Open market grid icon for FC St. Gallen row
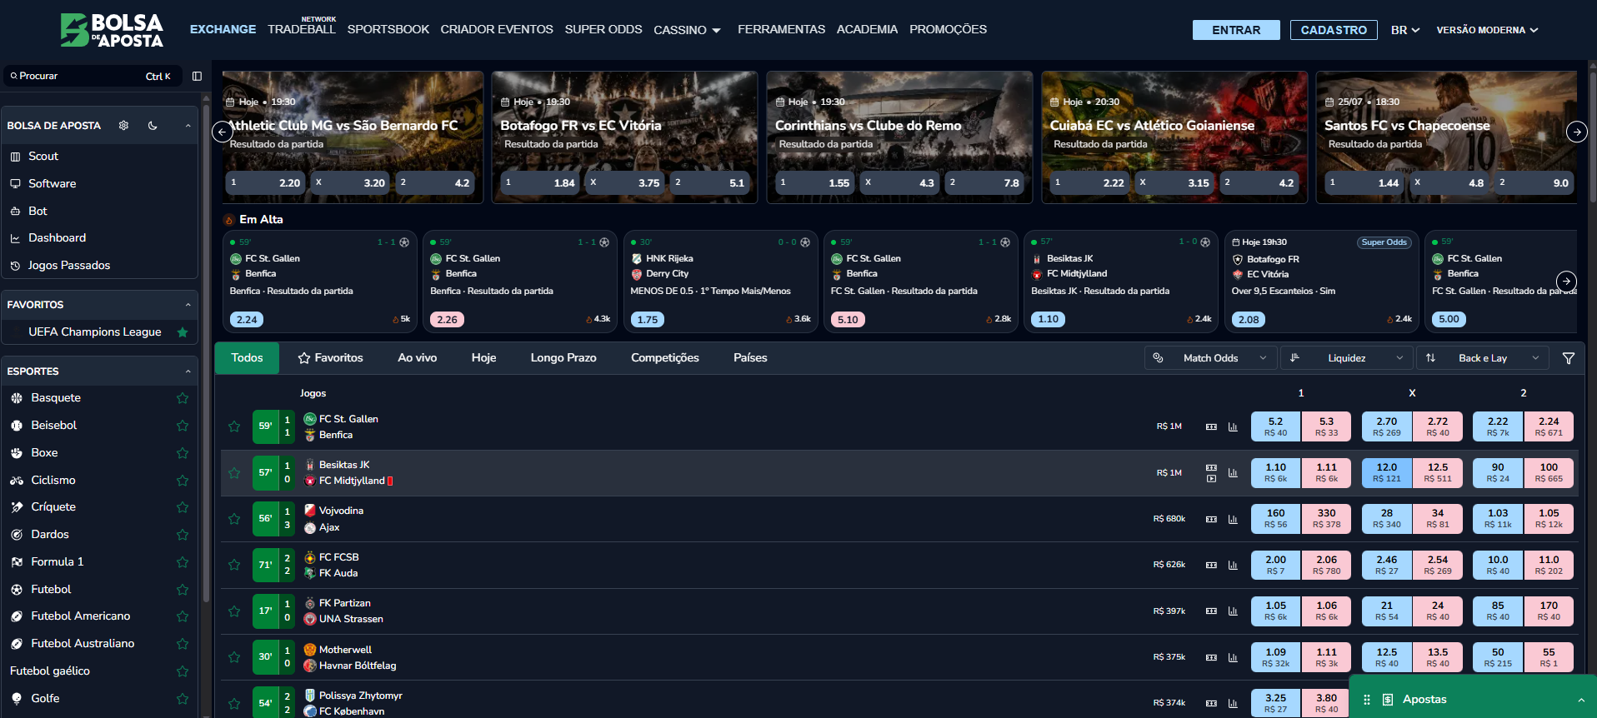Viewport: 1597px width, 718px height. coord(1211,426)
